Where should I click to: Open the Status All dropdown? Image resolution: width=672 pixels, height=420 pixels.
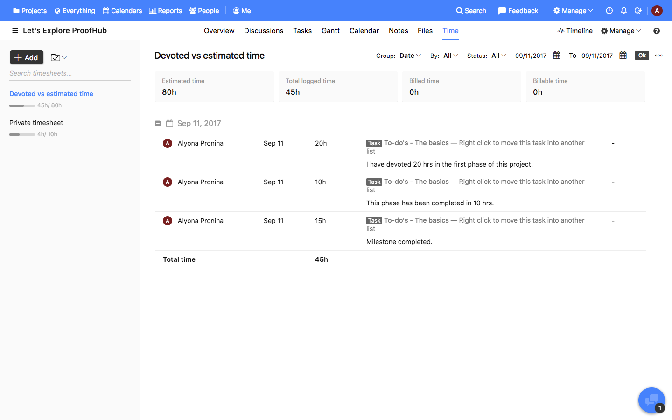click(x=498, y=56)
